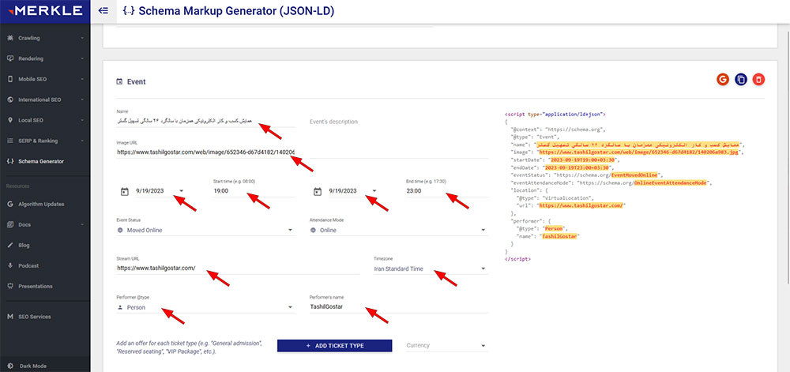Click the International SEO globe icon

[x=10, y=100]
